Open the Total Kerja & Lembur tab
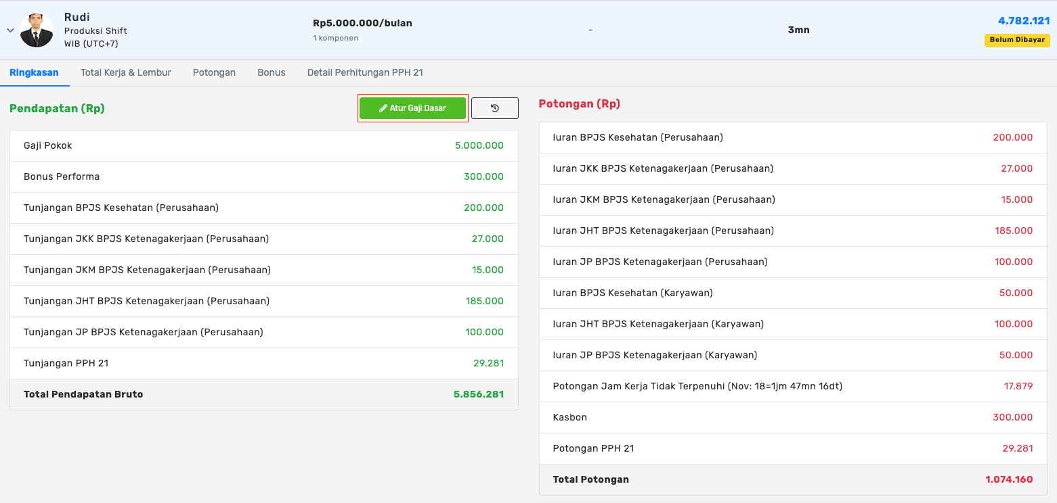The width and height of the screenshot is (1057, 503). click(125, 72)
